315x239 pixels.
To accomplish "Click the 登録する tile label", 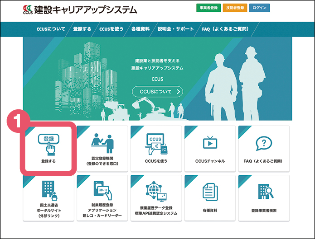I will tap(48, 161).
